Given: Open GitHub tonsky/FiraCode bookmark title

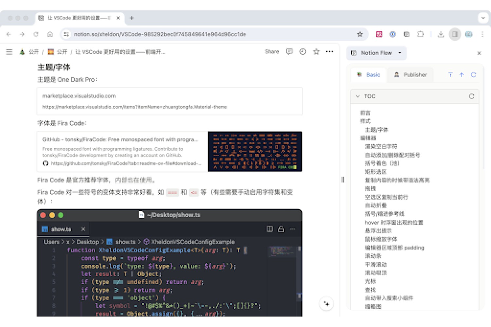Looking at the screenshot, I should [120, 140].
